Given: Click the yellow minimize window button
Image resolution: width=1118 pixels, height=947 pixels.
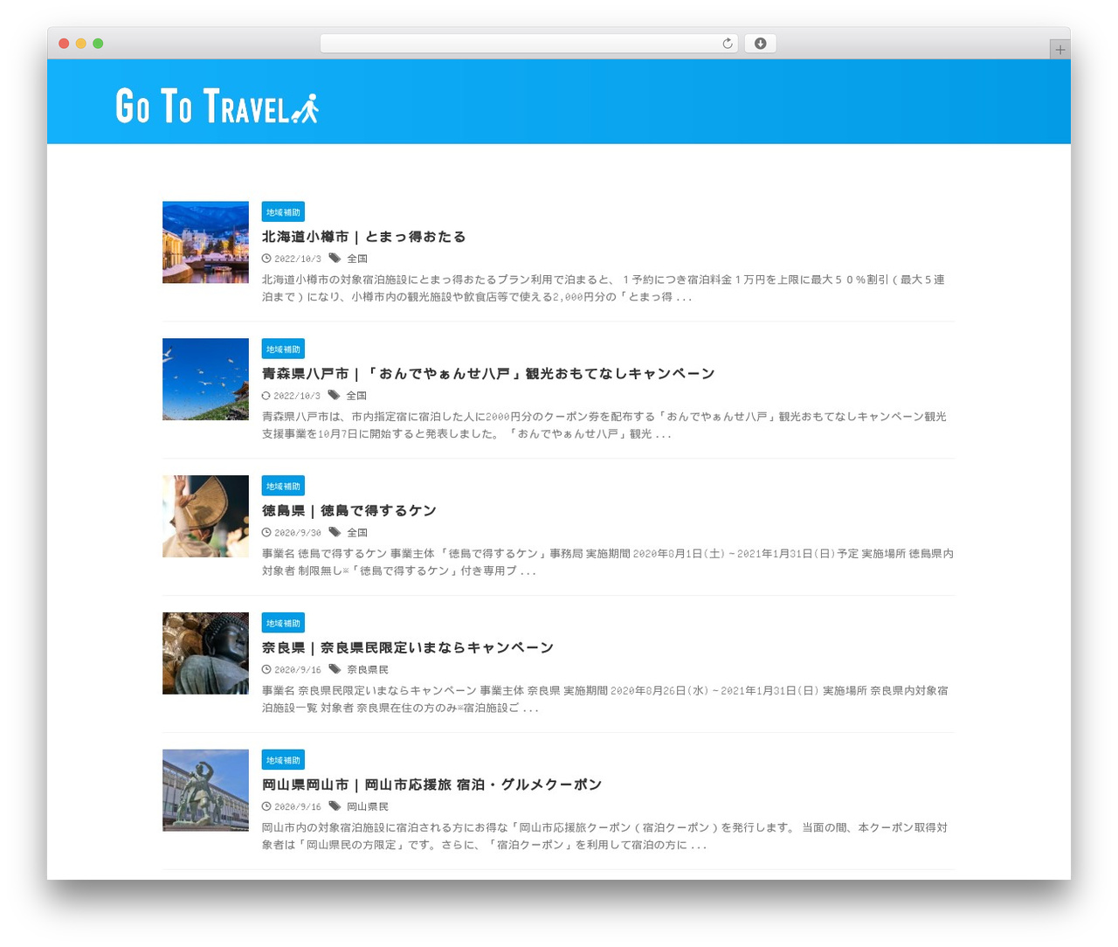Looking at the screenshot, I should pos(80,44).
